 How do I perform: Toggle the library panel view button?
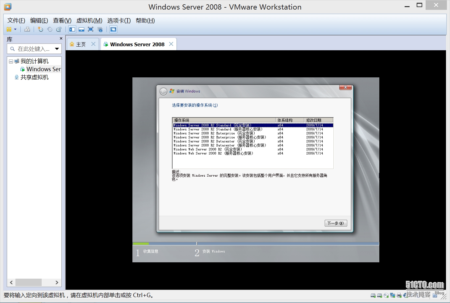72,29
